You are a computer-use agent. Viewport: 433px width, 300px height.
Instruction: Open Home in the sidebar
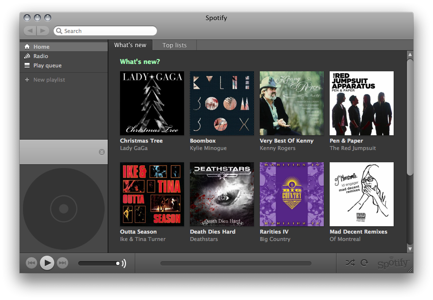pos(63,47)
